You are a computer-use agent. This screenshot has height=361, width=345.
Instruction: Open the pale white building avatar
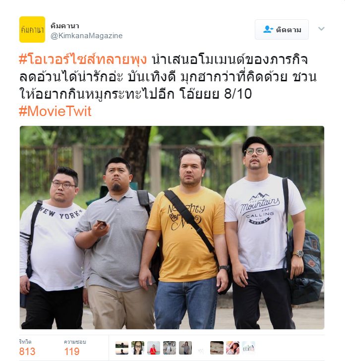click(x=248, y=348)
